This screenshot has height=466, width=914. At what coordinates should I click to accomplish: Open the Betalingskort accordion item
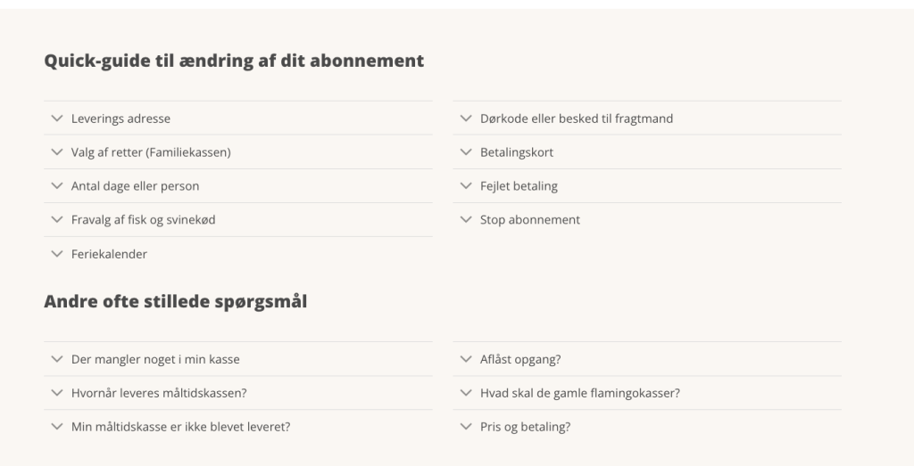pos(516,152)
